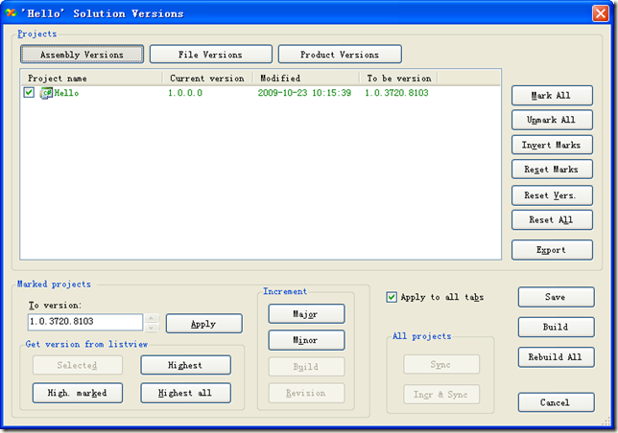Click the To version input field
Image resolution: width=618 pixels, height=433 pixels.
click(x=84, y=323)
